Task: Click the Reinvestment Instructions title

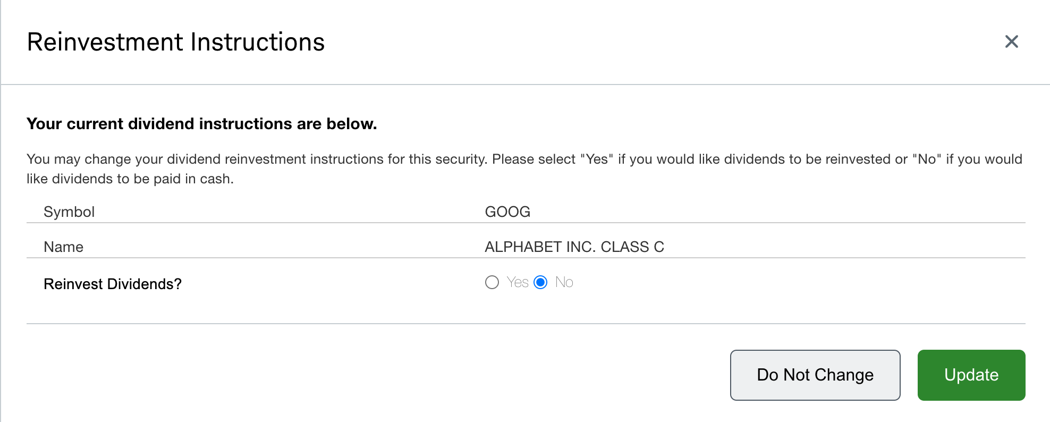Action: [176, 42]
